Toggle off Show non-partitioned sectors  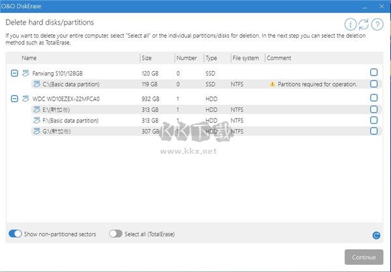click(x=16, y=234)
